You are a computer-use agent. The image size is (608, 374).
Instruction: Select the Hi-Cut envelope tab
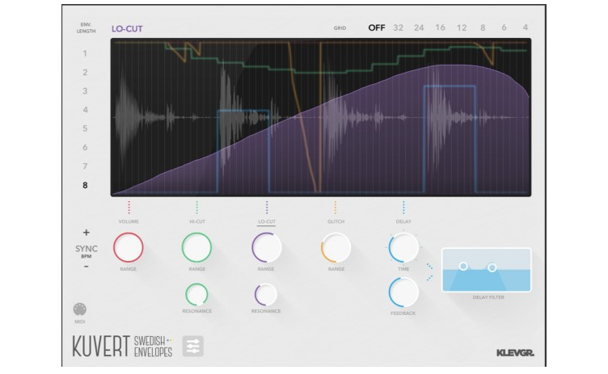pos(197,221)
